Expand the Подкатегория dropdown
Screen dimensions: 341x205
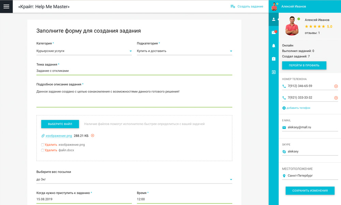(184, 51)
